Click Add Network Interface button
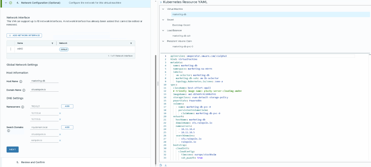Image resolution: width=371 pixels, height=167 pixels. (24, 35)
